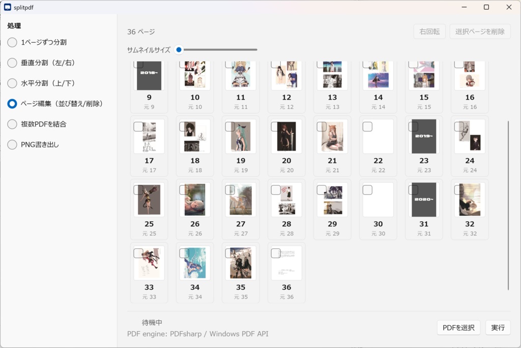This screenshot has height=348, width=521.
Task: Tick the checkbox on page 24
Action: (x=459, y=127)
